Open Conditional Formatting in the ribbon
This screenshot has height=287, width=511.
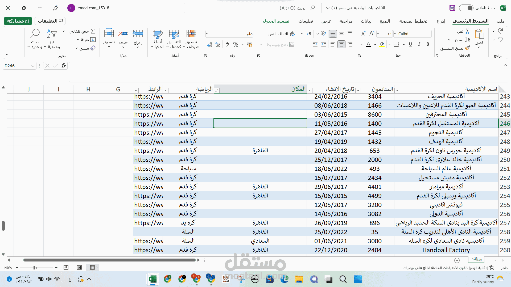tap(191, 34)
